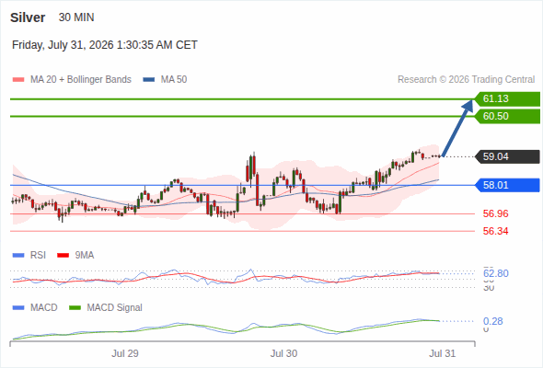Select the 60.50 resistance price tag
543x368 pixels.
(507, 116)
